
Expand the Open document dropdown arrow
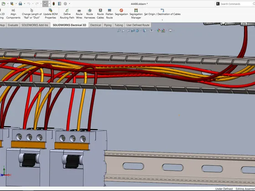pyautogui.click(x=8, y=4)
